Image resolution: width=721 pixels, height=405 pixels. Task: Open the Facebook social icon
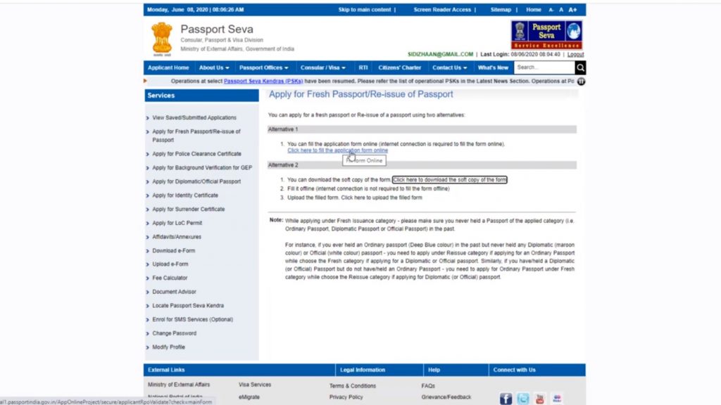click(506, 399)
